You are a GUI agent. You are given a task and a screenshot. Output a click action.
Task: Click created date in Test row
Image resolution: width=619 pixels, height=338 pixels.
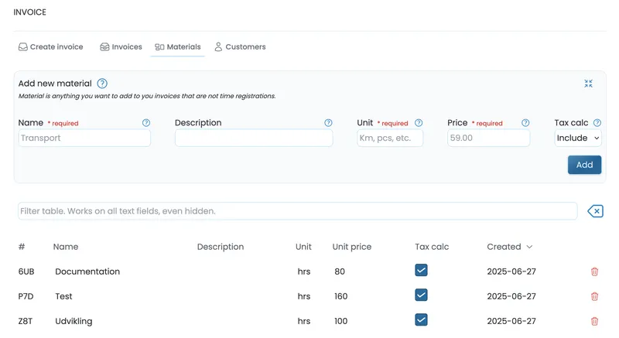pos(511,296)
